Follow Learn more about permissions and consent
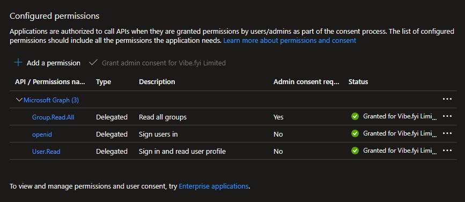465x202 pixels. (290, 41)
